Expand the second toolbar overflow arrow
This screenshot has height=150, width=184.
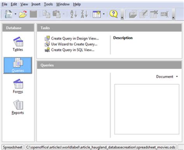click(x=174, y=14)
